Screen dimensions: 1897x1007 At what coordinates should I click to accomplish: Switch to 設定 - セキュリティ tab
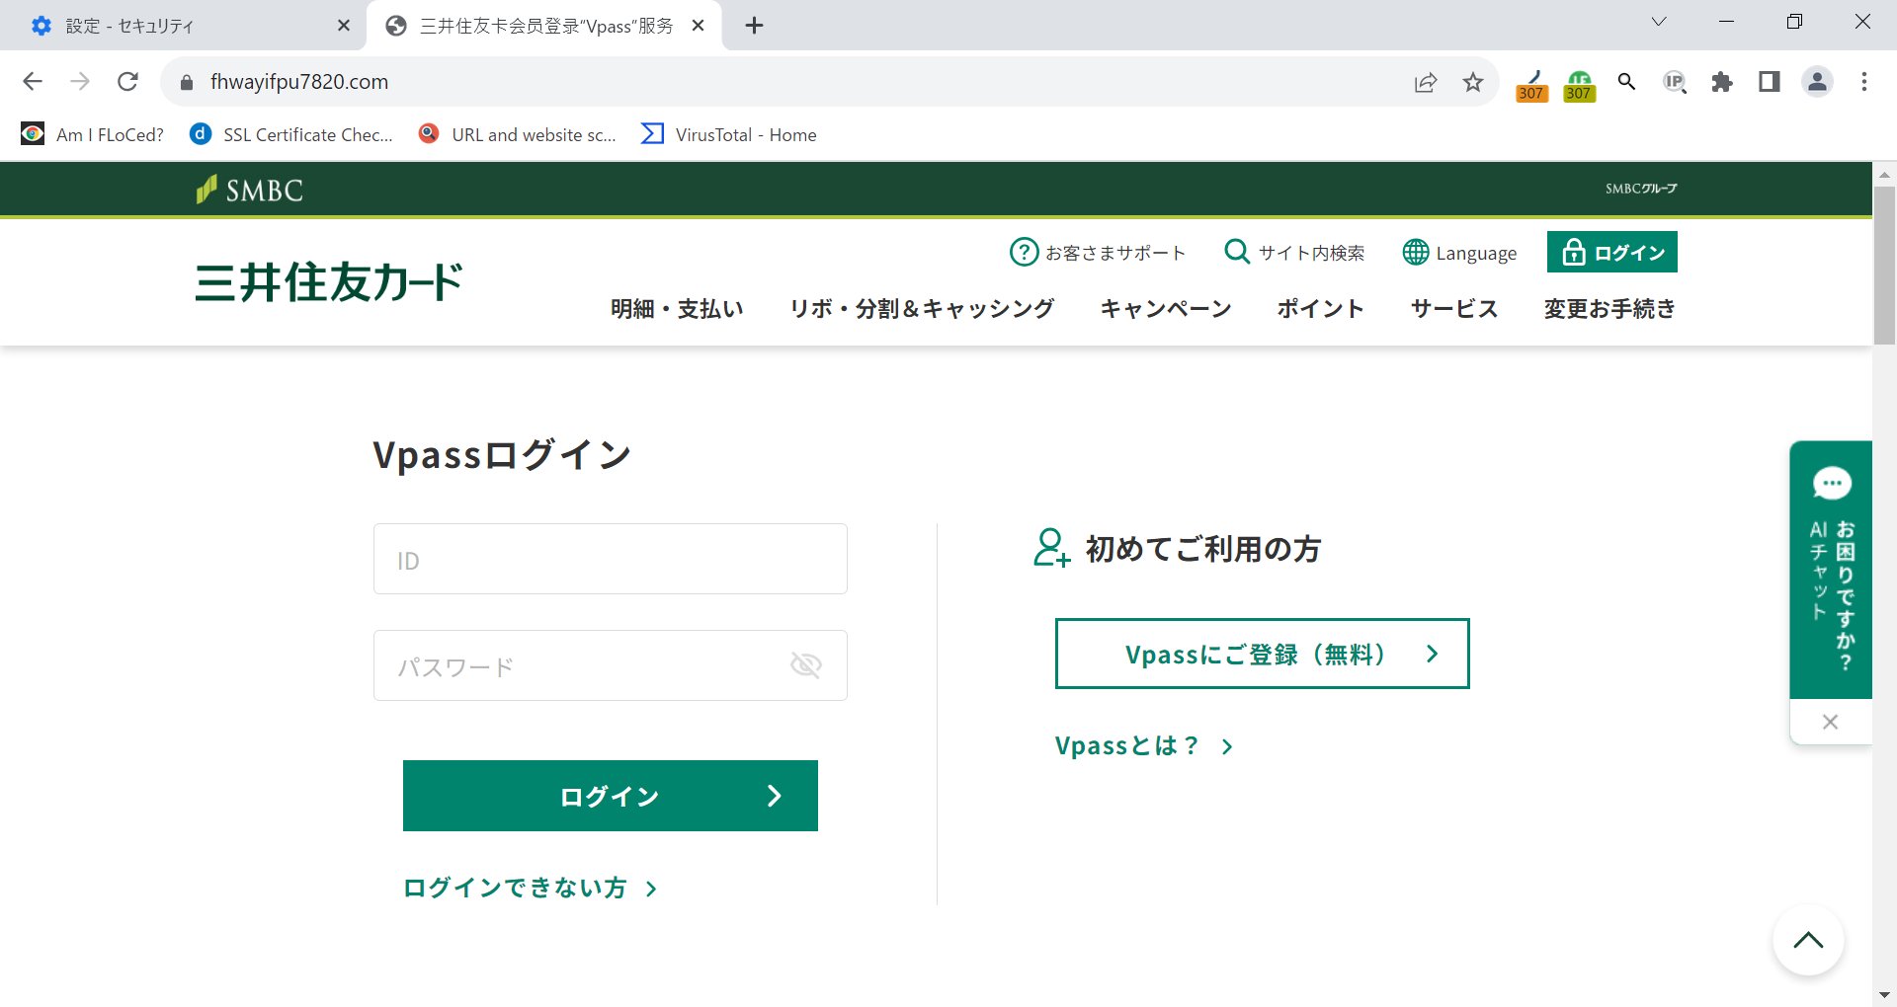click(183, 26)
